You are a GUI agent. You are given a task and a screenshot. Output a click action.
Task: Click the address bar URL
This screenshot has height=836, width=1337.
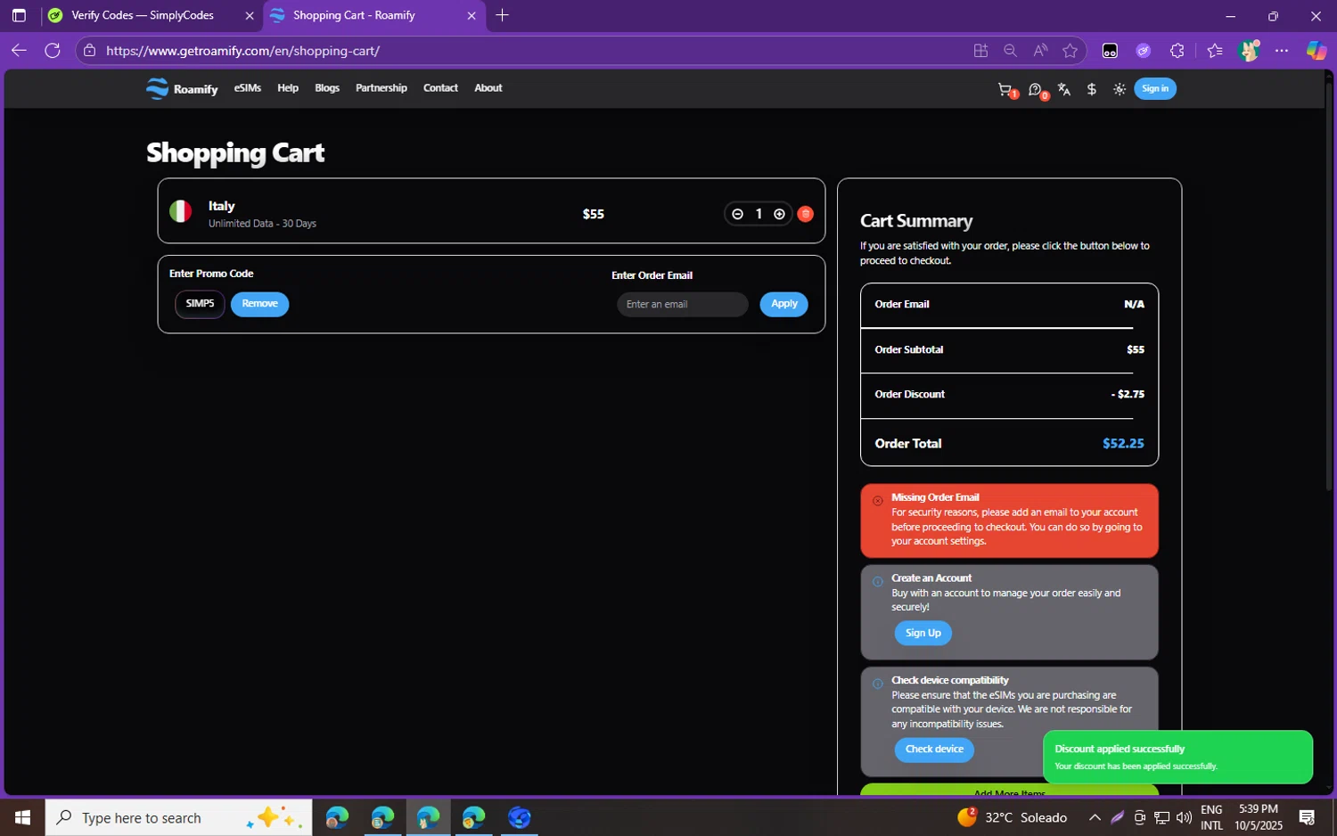[242, 51]
